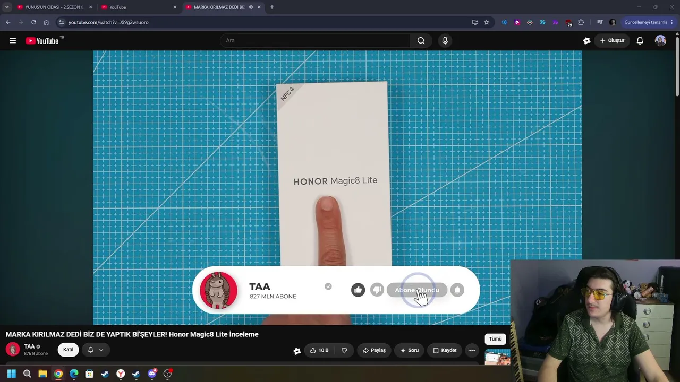Open the channel notification bell dropdown
The width and height of the screenshot is (680, 382).
pyautogui.click(x=95, y=350)
